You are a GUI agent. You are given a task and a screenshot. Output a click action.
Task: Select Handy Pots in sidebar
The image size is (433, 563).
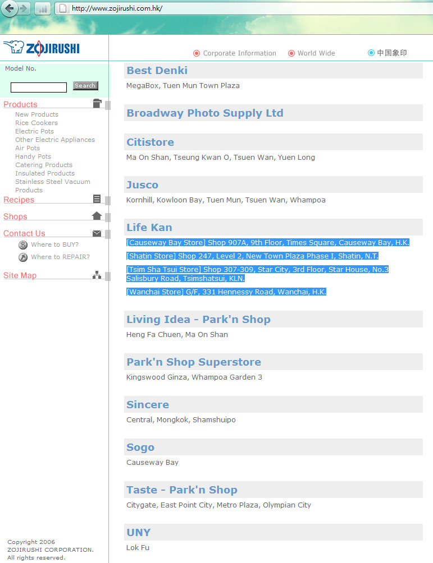pyautogui.click(x=33, y=156)
